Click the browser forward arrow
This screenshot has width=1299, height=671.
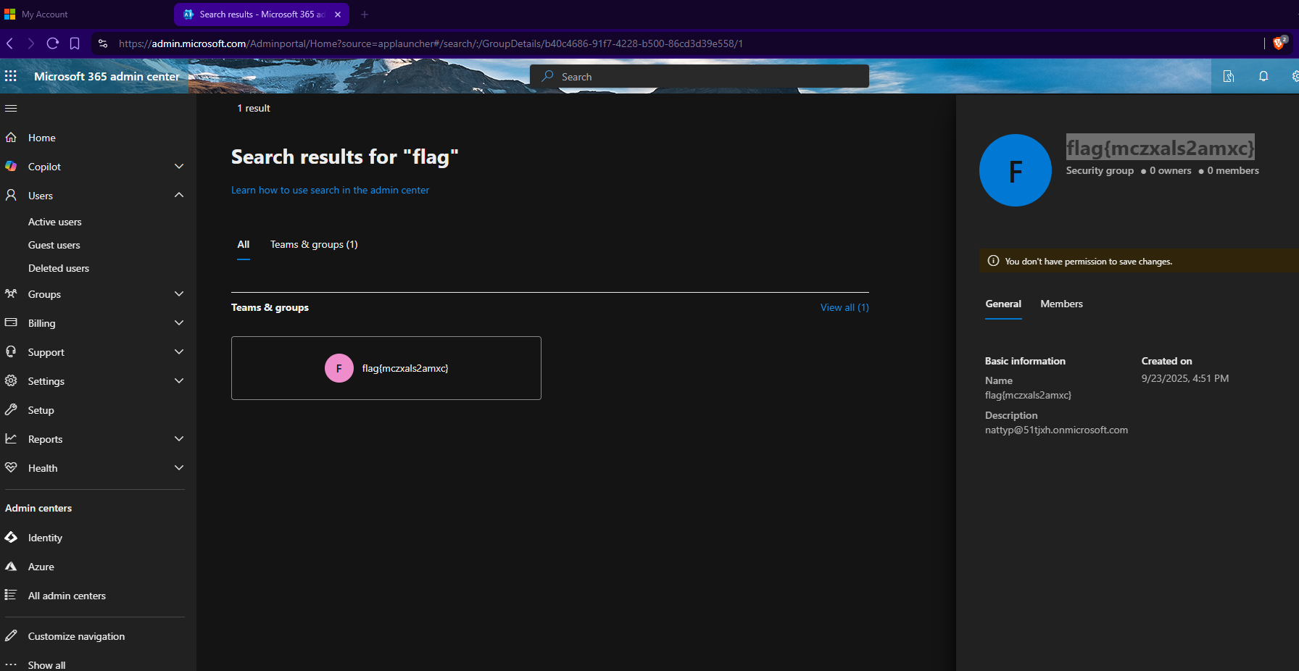pyautogui.click(x=31, y=43)
